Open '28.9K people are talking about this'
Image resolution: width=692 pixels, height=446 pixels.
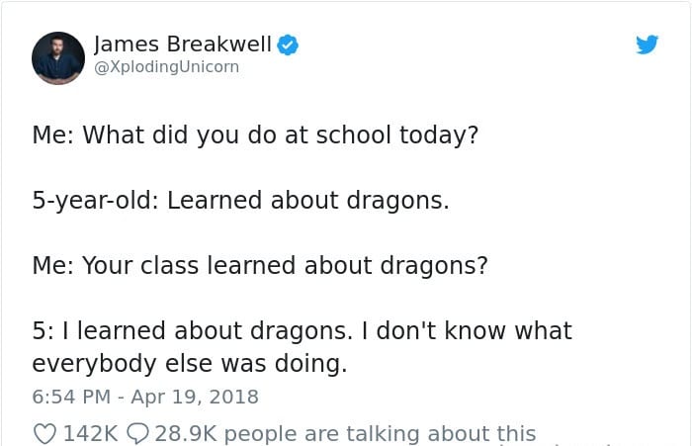coord(345,433)
